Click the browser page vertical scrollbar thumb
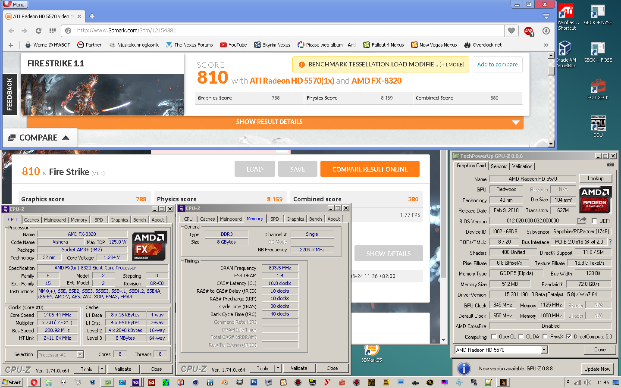The image size is (621, 388). 551,72
